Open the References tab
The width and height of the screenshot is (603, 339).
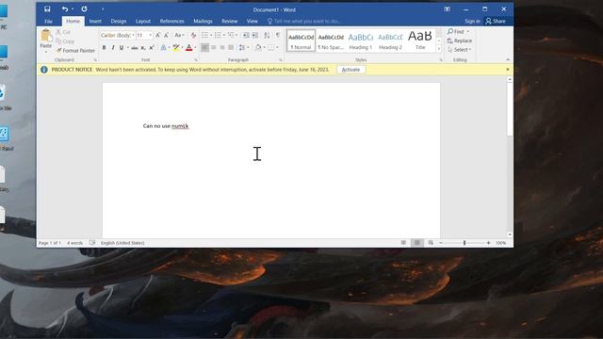point(171,21)
